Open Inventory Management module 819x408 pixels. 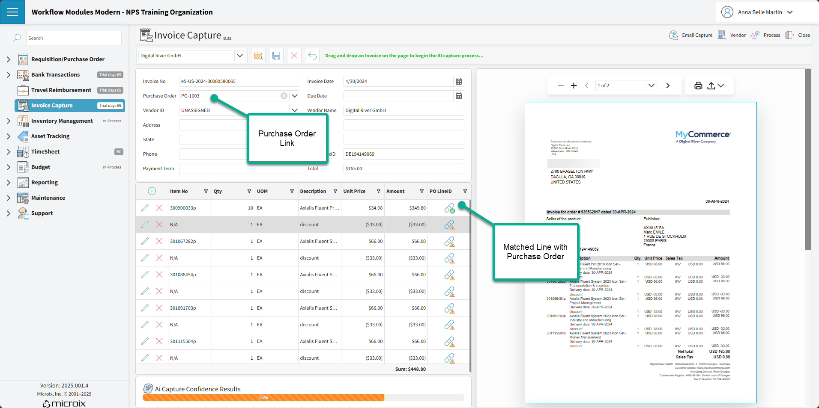tap(62, 121)
